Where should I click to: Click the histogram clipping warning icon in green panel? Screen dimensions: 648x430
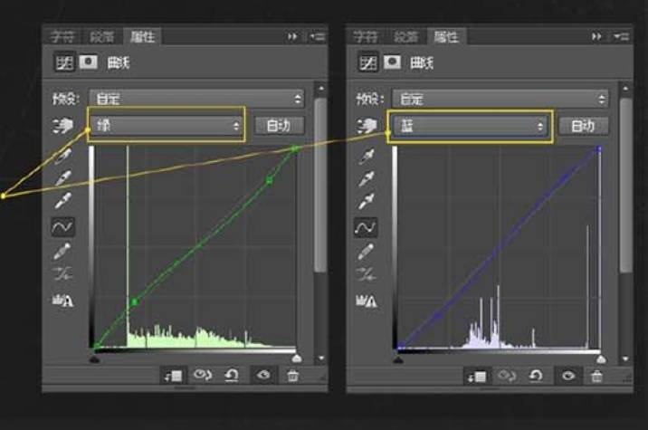63,301
